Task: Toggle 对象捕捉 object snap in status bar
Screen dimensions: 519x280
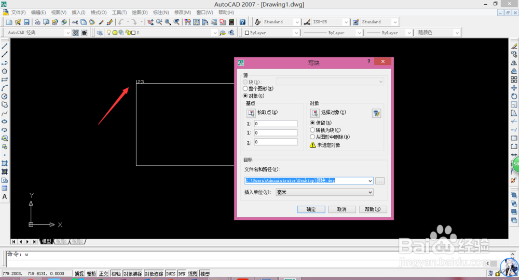Action: click(132, 274)
